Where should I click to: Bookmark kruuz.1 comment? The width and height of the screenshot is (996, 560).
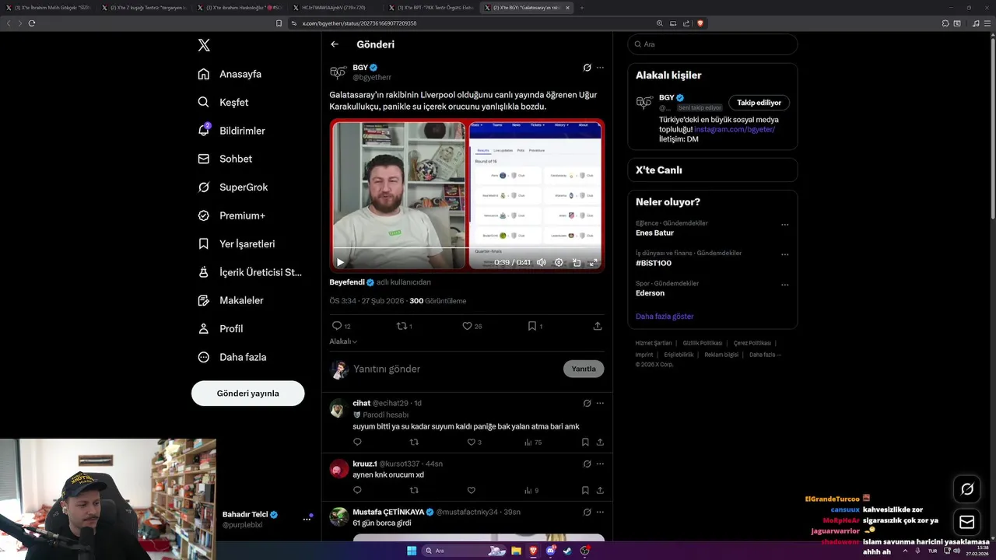(585, 490)
